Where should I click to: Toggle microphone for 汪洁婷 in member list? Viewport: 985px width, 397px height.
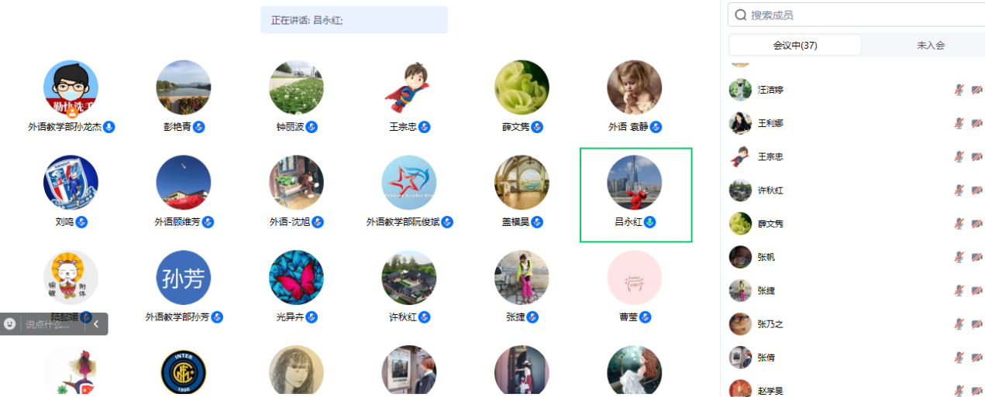(959, 90)
